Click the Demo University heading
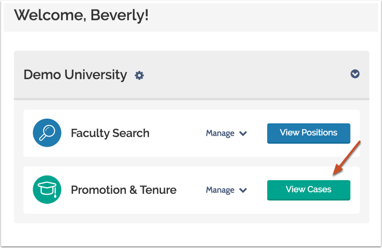This screenshot has height=248, width=382. pos(75,75)
